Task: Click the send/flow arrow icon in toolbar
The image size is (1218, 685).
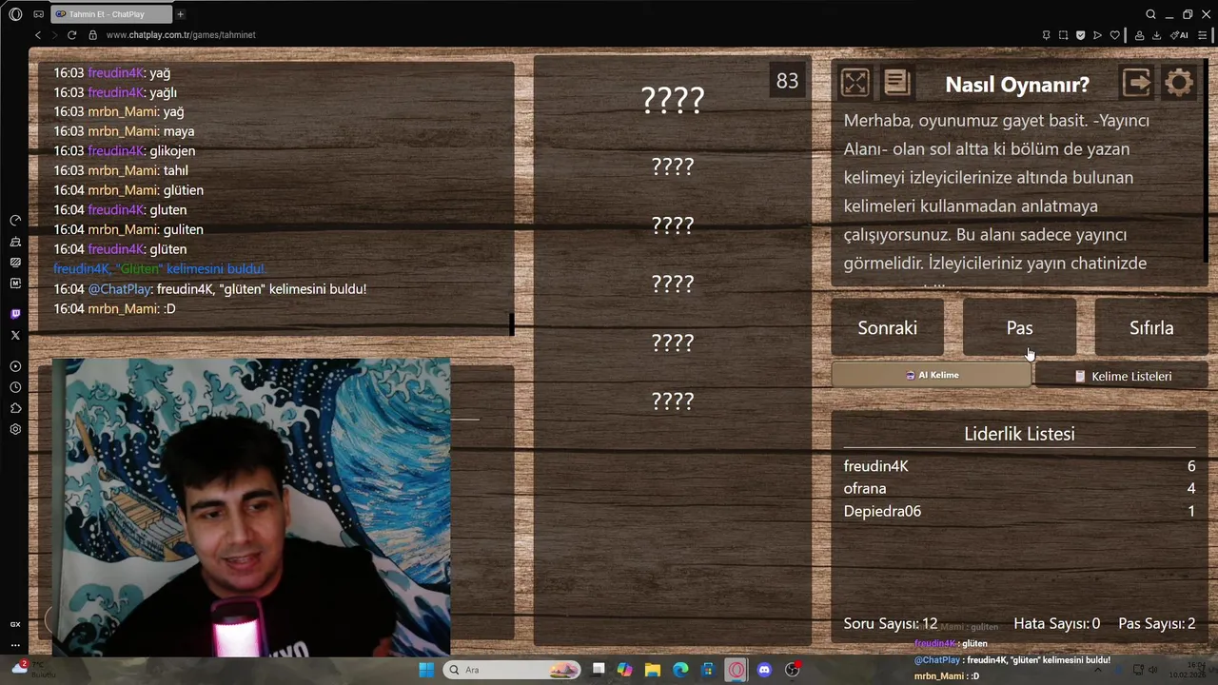Action: click(x=1097, y=35)
